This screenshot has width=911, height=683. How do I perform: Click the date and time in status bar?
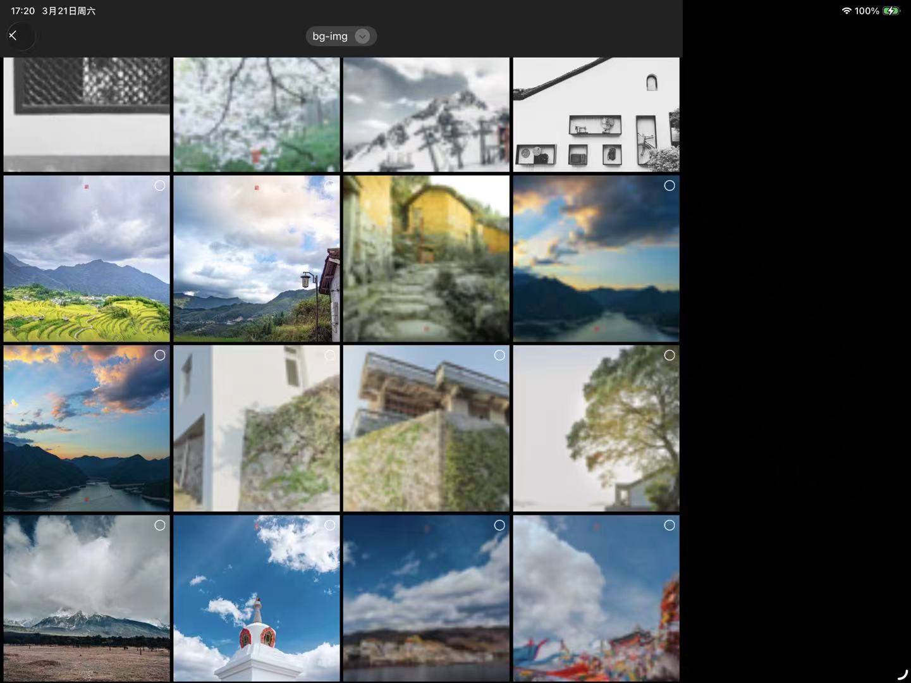tap(53, 11)
